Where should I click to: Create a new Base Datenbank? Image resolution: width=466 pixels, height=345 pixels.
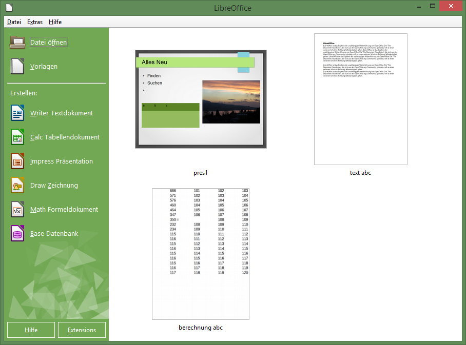54,233
